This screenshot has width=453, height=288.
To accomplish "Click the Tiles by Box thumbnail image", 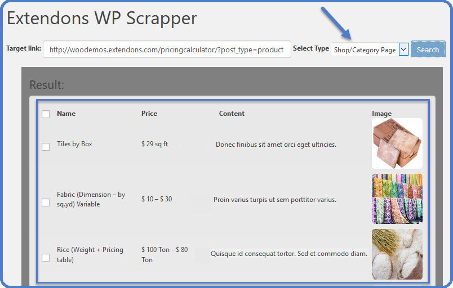I will tap(397, 143).
